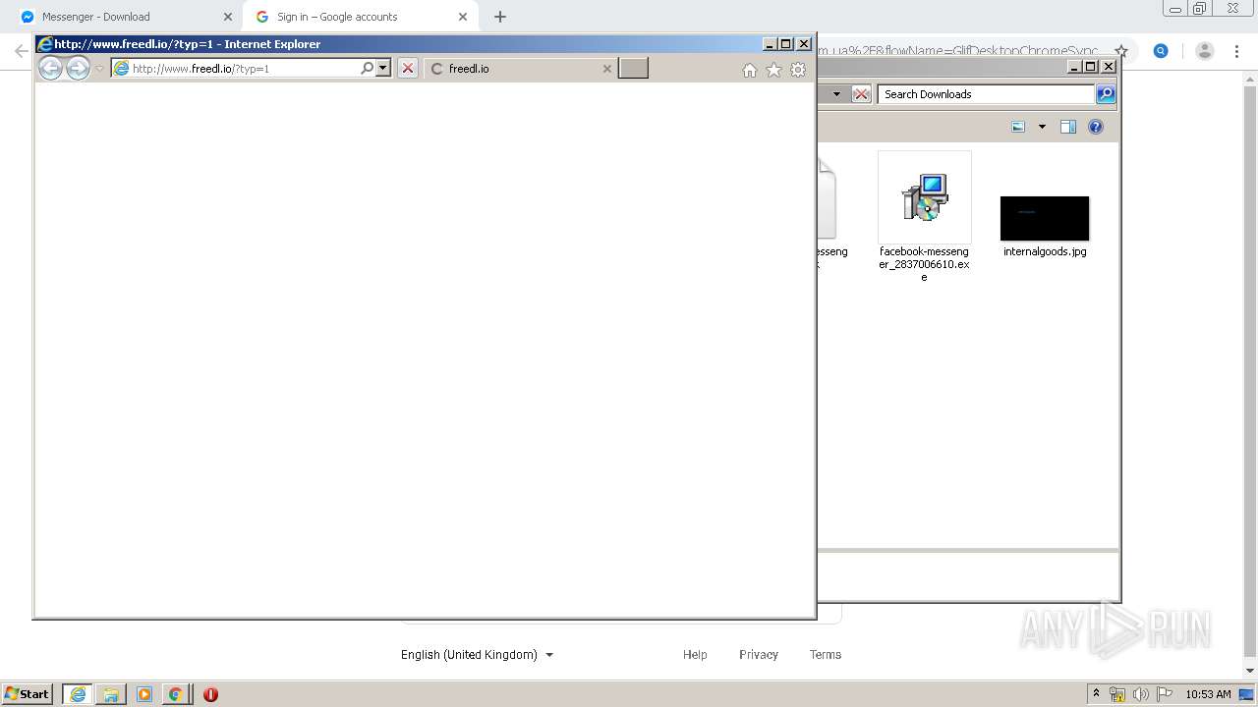Open the Windows Start menu

tap(28, 694)
